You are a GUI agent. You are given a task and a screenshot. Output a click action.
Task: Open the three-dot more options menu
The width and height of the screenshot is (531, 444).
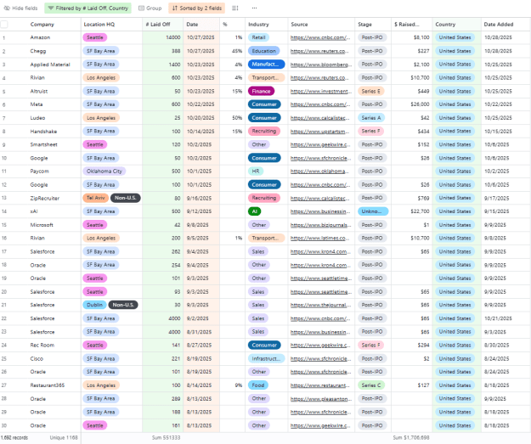tap(254, 8)
